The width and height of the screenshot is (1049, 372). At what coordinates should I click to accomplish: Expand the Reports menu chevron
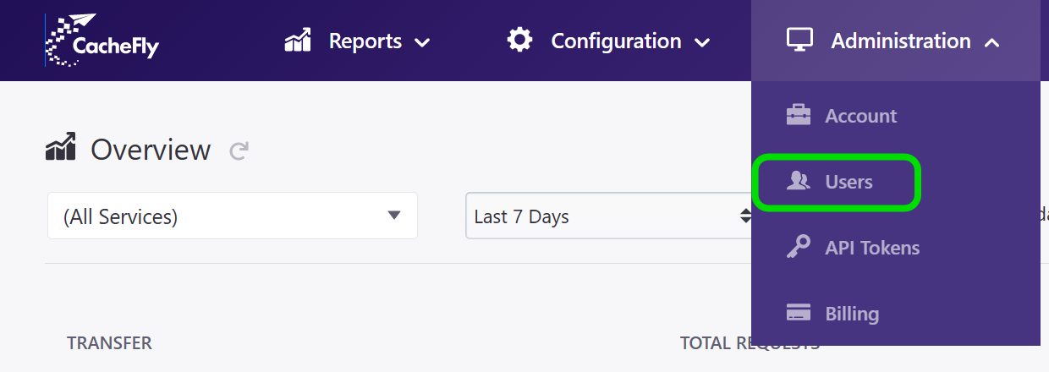422,41
